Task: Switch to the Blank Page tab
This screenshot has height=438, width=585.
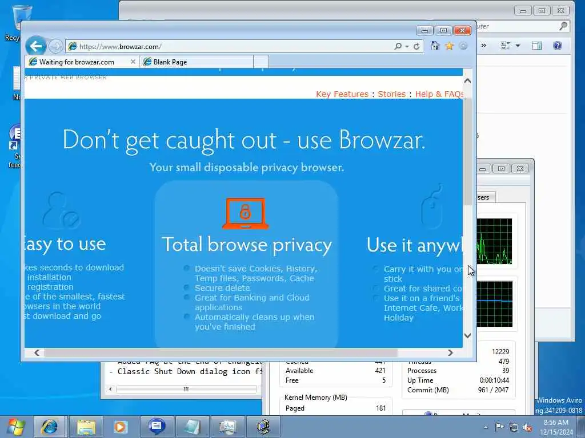Action: (x=197, y=62)
